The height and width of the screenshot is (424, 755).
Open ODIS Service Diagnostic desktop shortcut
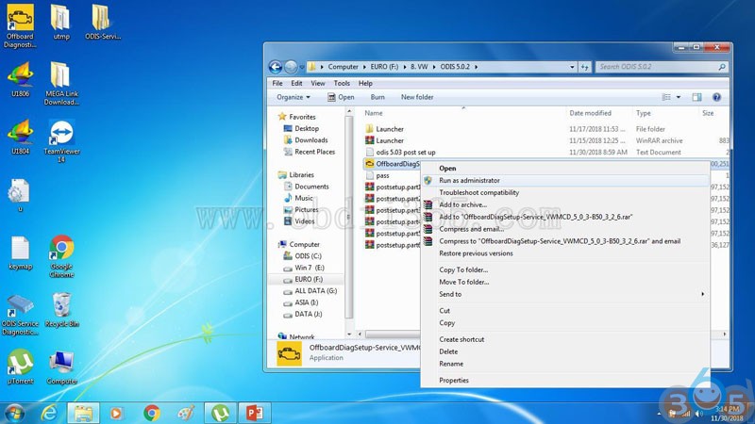(20, 315)
